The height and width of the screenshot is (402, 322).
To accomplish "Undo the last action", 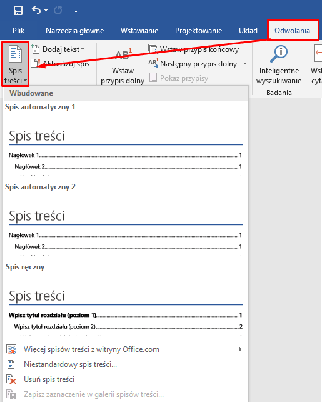I will click(36, 10).
